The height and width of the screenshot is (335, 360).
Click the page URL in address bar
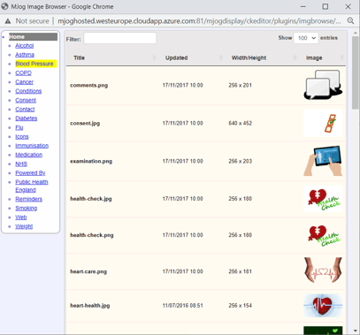click(199, 21)
